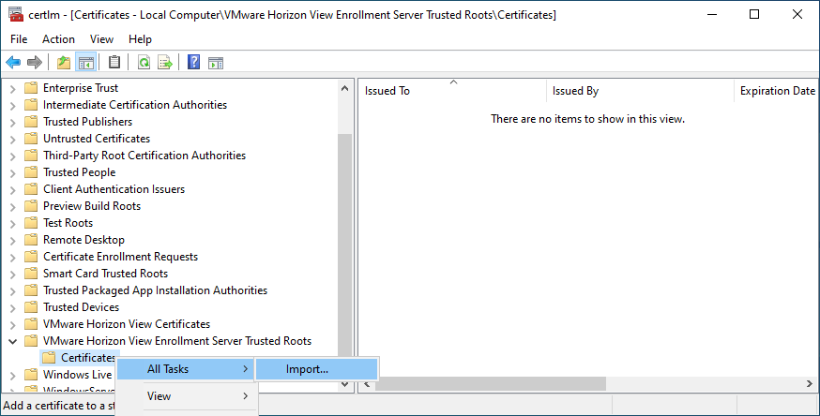Click the Export List toolbar icon
This screenshot has width=820, height=416.
165,63
